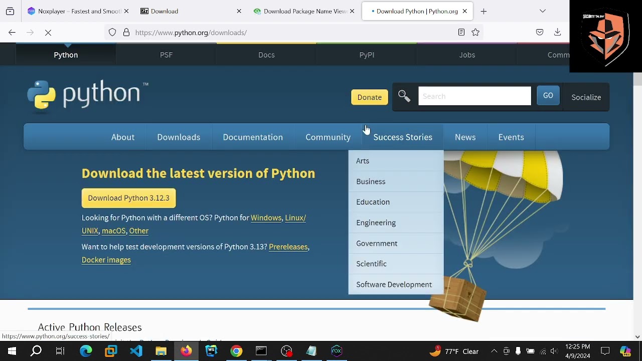Open File Explorer from the taskbar
This screenshot has width=642, height=361.
pyautogui.click(x=161, y=351)
